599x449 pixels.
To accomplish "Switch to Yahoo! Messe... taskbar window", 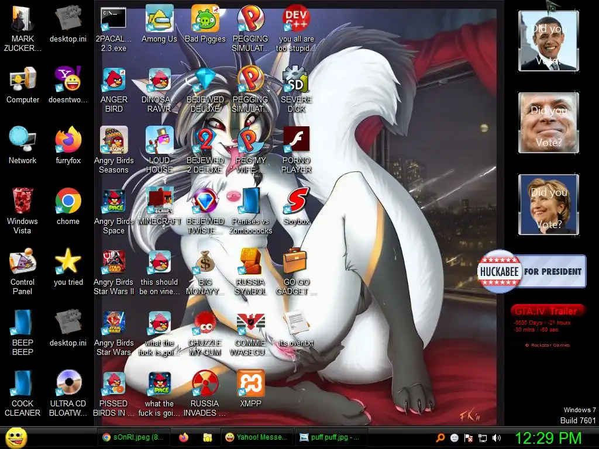I will pyautogui.click(x=256, y=437).
